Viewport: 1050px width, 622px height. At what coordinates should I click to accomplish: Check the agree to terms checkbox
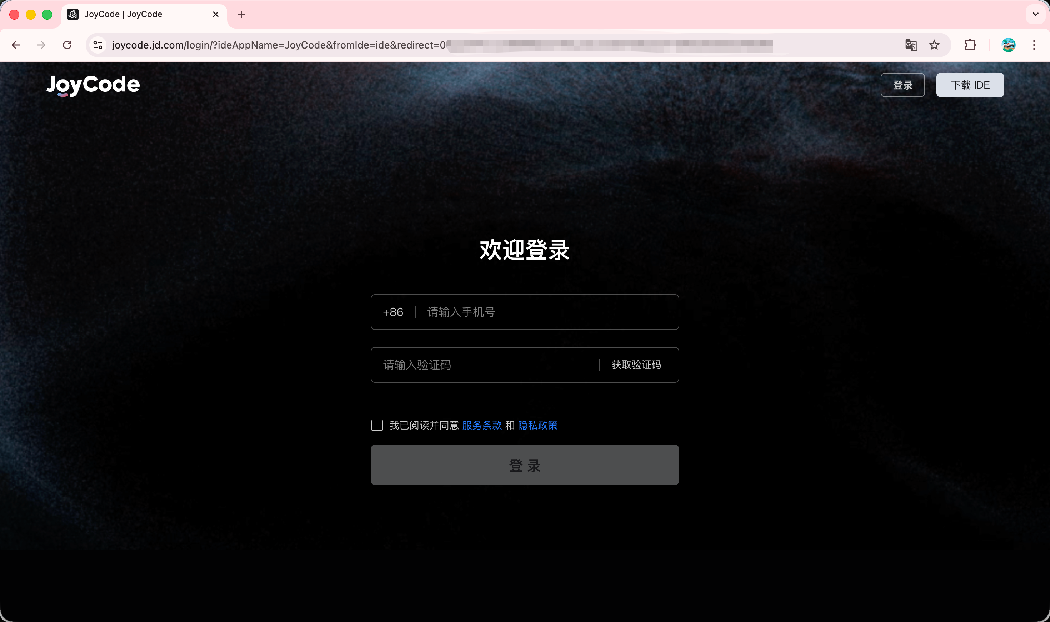pyautogui.click(x=377, y=425)
